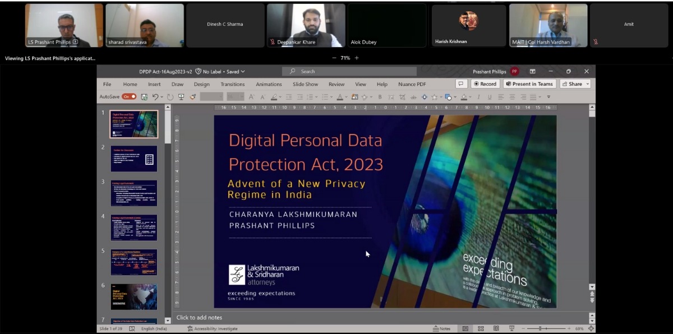673x334 pixels.
Task: Open Customize Quick Access Toolbar dropdown
Action: point(548,97)
